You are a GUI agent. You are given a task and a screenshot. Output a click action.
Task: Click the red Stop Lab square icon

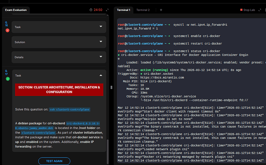pos(242,10)
